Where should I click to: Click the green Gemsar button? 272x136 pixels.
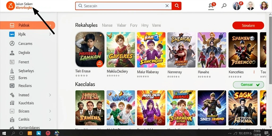tap(248, 85)
